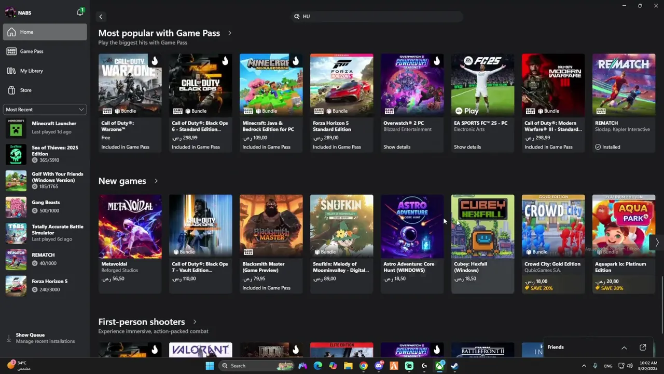Open Home in the sidebar

coord(45,32)
